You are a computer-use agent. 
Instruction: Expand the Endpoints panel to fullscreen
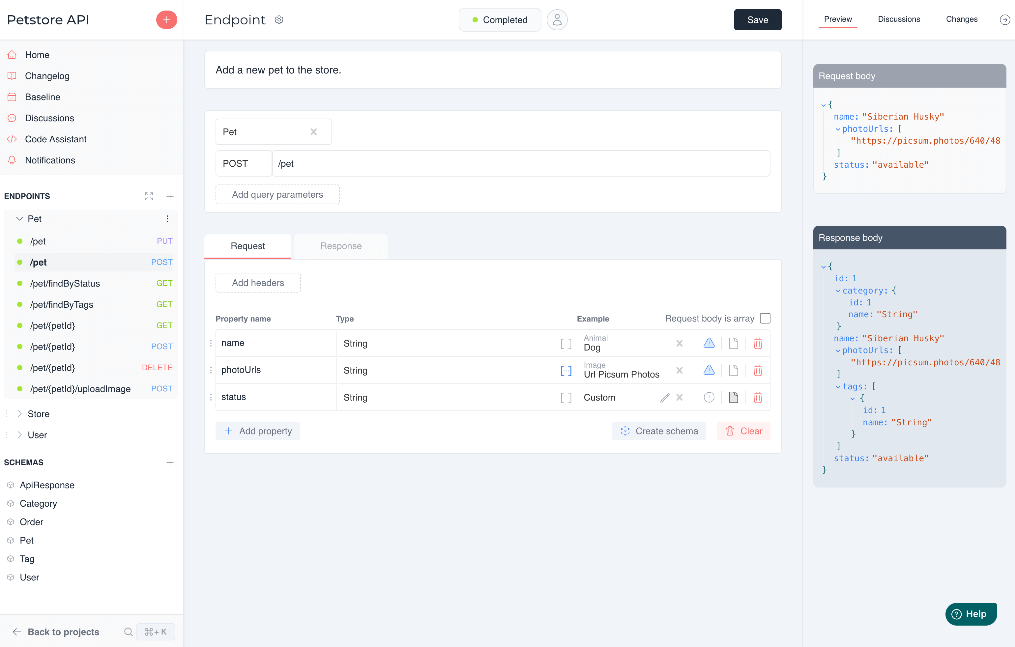pyautogui.click(x=149, y=196)
